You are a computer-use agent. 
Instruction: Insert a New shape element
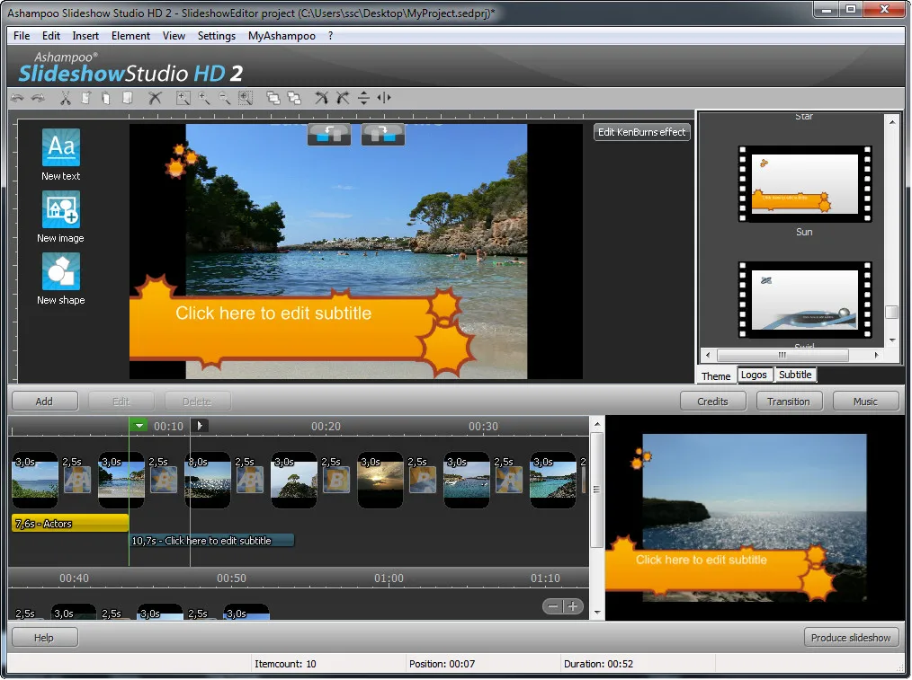pos(60,278)
